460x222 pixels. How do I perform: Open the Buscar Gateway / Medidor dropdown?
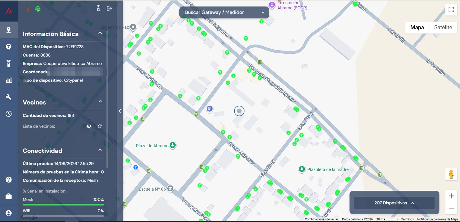click(x=224, y=12)
